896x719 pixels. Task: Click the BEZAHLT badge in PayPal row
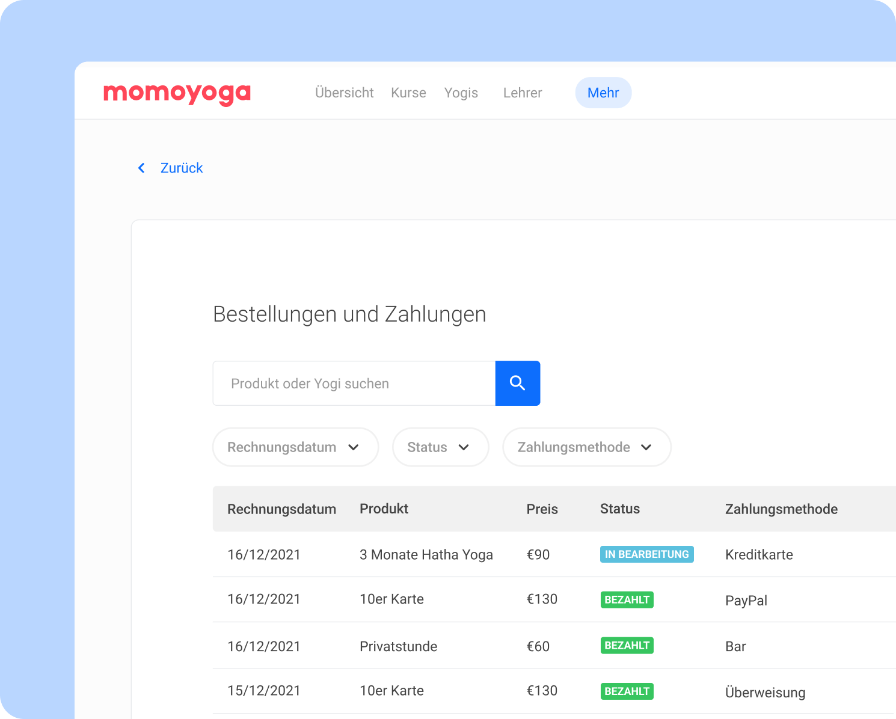click(627, 600)
